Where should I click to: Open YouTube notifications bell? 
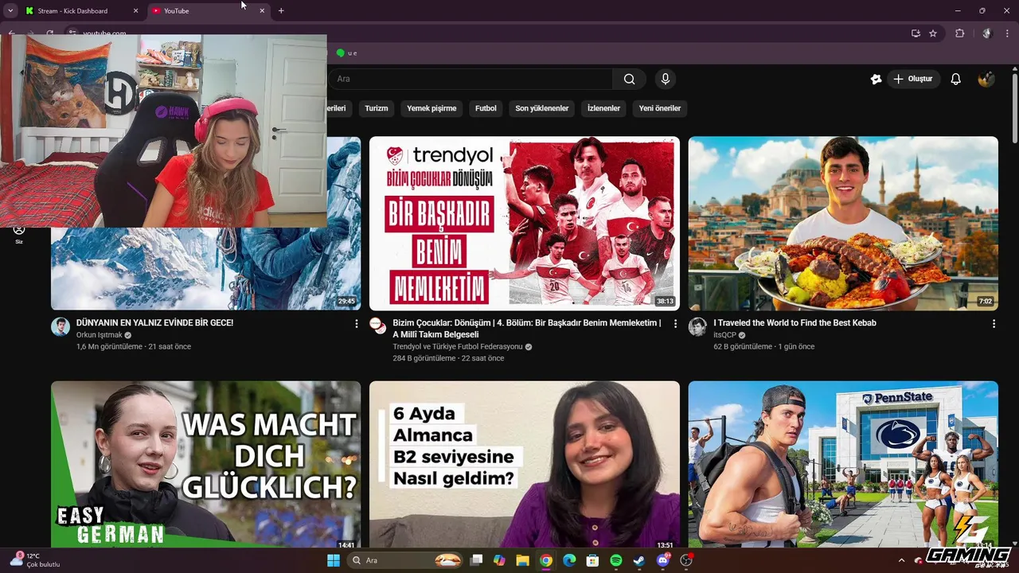[x=955, y=79]
